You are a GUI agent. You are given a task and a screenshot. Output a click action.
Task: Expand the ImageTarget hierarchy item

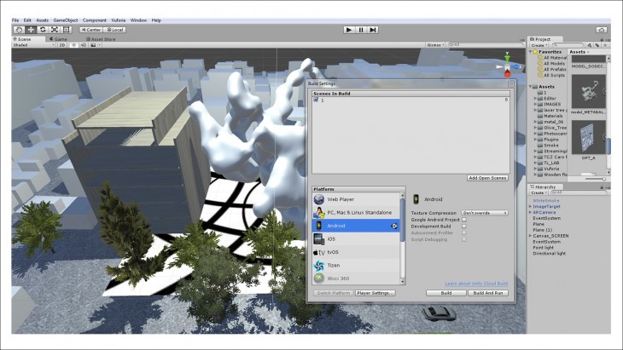pos(530,205)
